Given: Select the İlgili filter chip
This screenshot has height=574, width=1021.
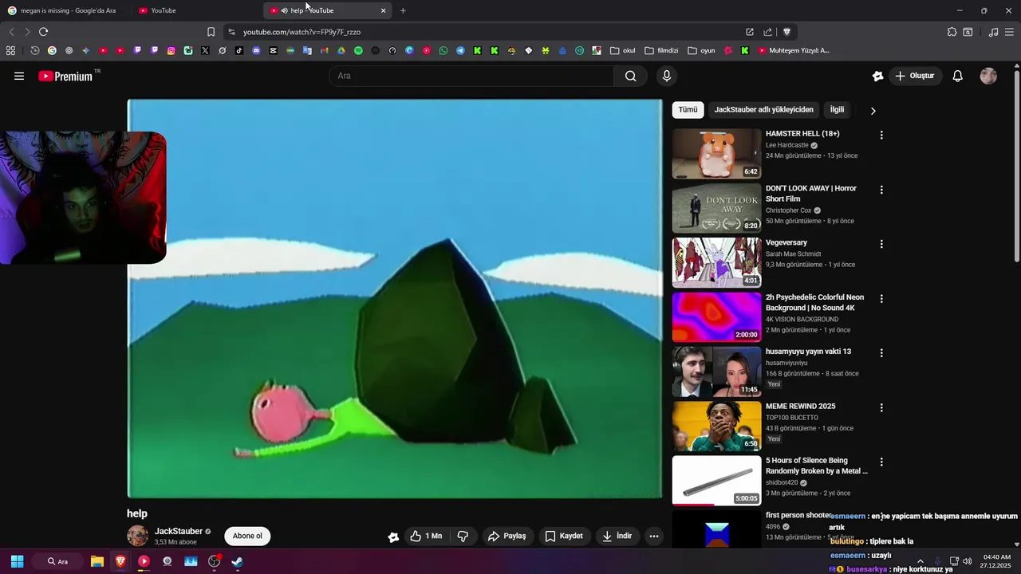Looking at the screenshot, I should coord(837,110).
